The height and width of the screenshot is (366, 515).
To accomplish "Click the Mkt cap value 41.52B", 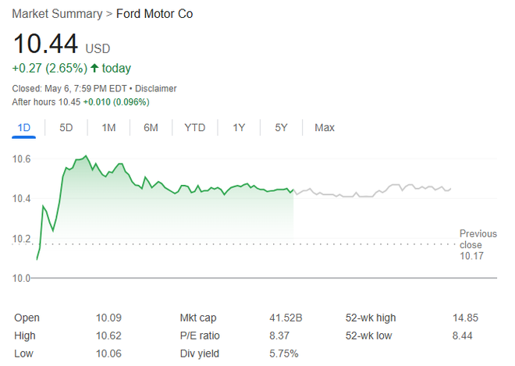I will (x=286, y=318).
